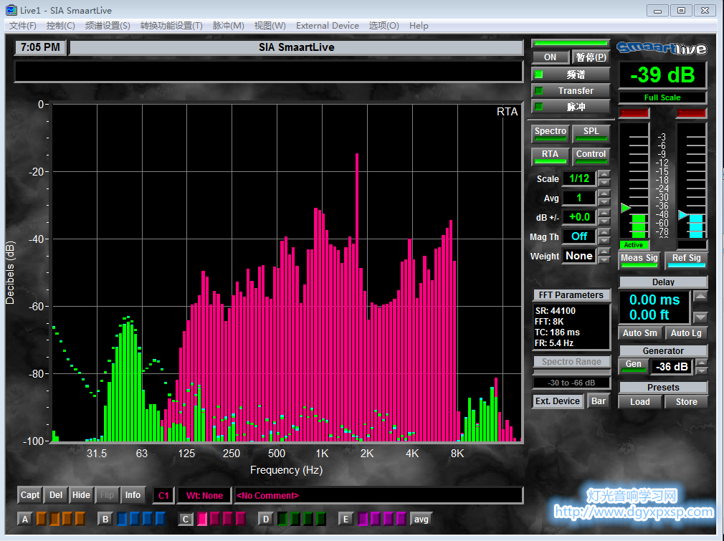Step the Weight setting up
The width and height of the screenshot is (724, 541).
[x=604, y=252]
